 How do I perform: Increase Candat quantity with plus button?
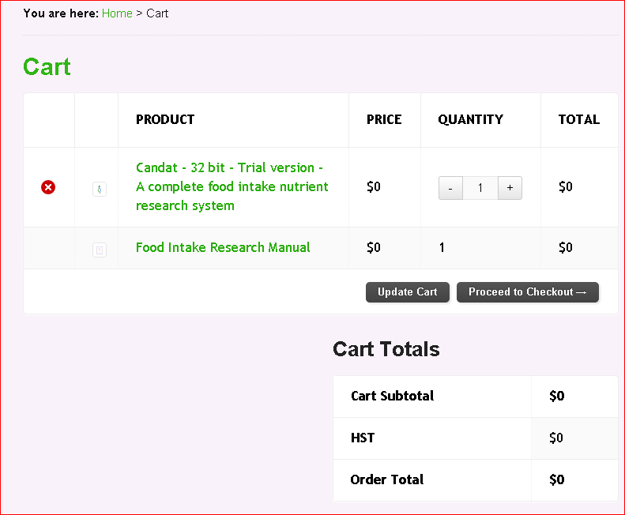pyautogui.click(x=510, y=188)
